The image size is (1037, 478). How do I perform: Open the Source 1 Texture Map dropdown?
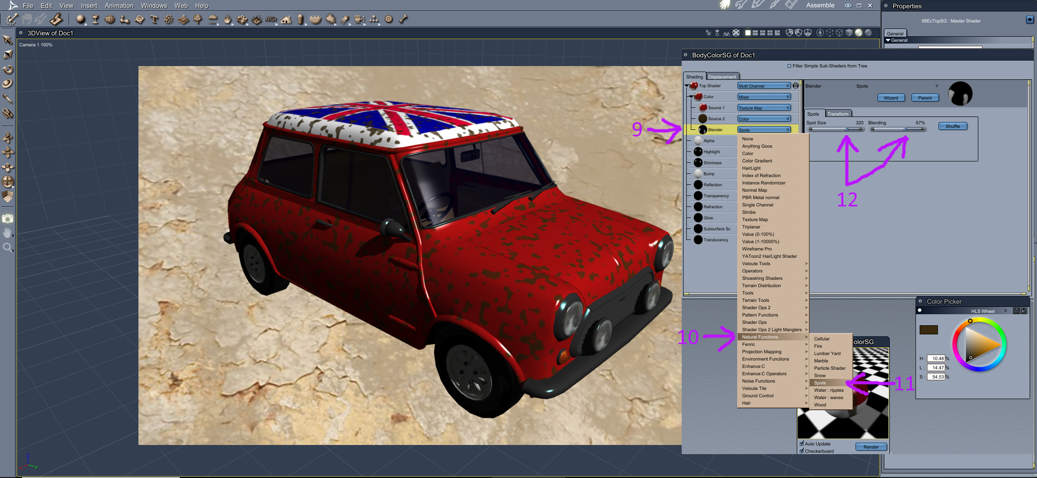tap(764, 108)
